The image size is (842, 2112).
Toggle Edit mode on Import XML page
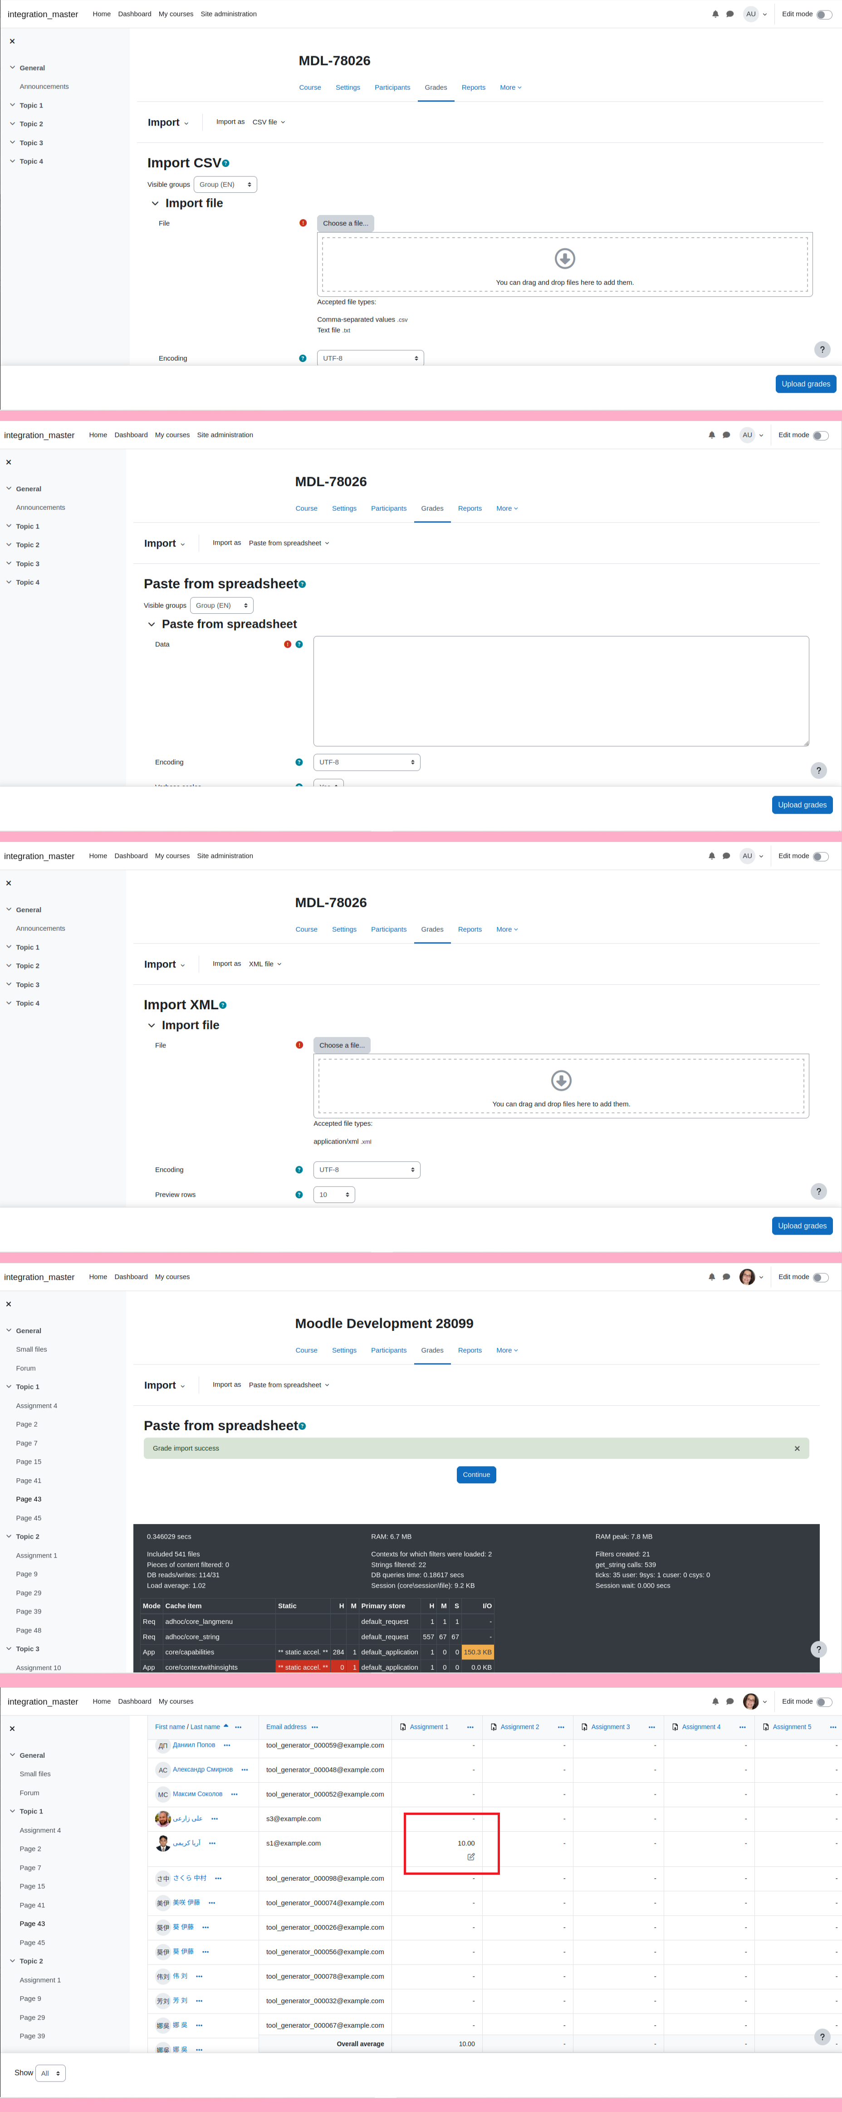[821, 856]
